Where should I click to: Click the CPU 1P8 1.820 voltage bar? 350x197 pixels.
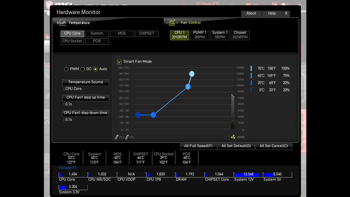pos(160,175)
